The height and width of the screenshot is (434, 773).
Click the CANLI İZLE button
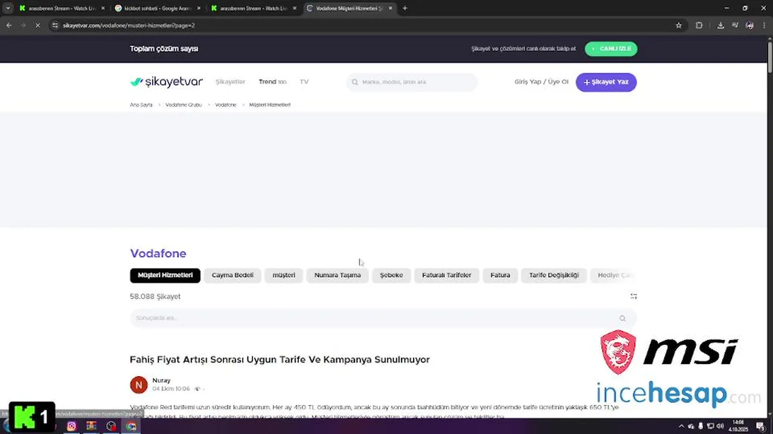pos(611,49)
